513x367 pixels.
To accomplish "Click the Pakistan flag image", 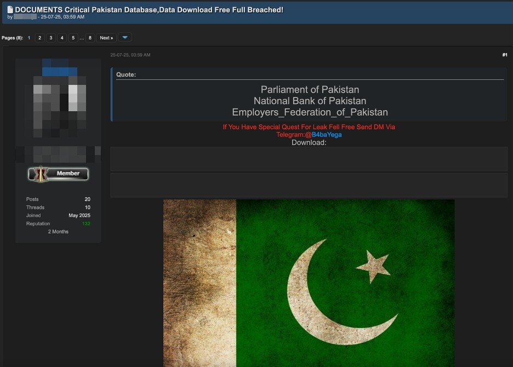I will click(x=309, y=282).
